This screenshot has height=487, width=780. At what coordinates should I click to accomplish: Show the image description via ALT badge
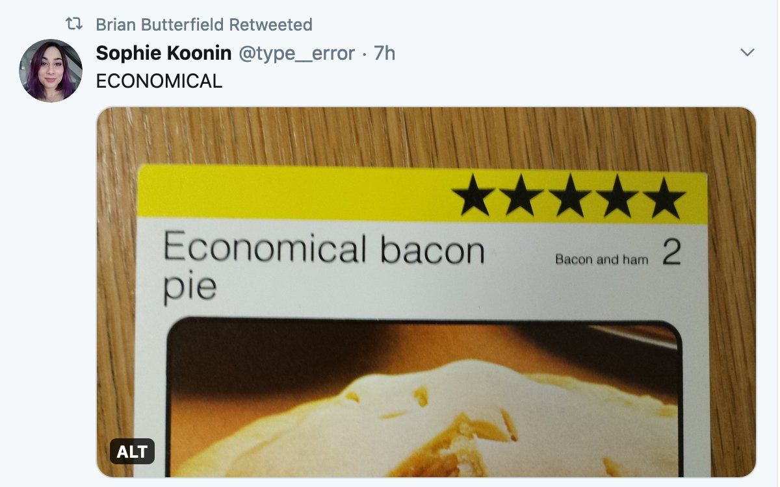(x=132, y=452)
